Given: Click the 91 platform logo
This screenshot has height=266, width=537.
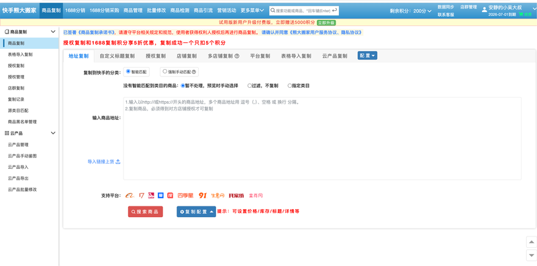Looking at the screenshot, I should (x=203, y=196).
